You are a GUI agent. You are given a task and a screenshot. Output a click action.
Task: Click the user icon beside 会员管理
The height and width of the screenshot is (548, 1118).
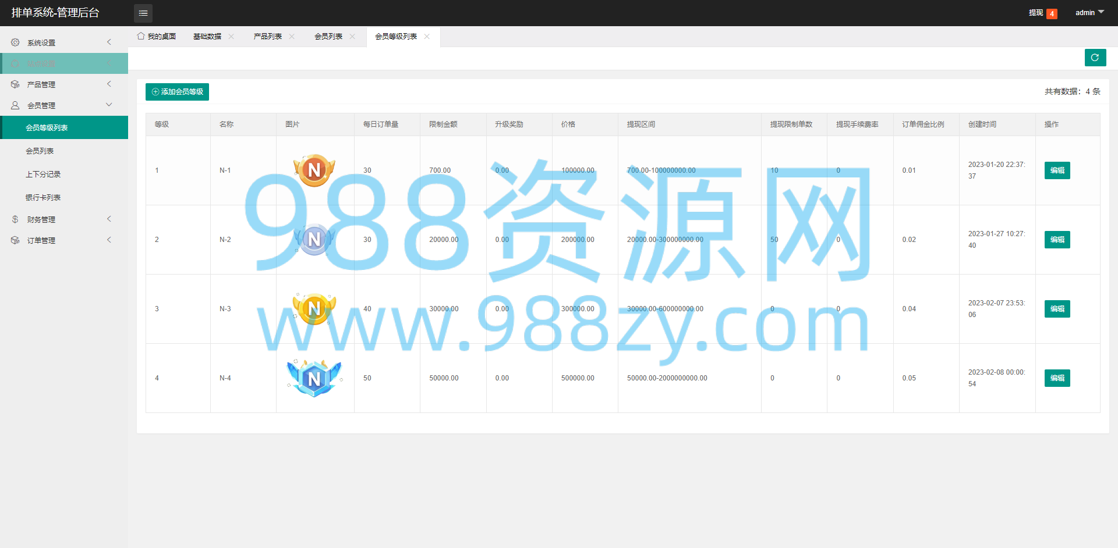click(x=15, y=105)
